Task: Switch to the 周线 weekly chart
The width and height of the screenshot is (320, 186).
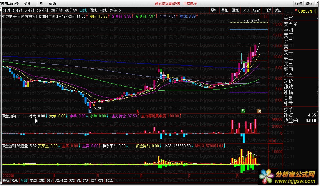Action: coord(93,10)
